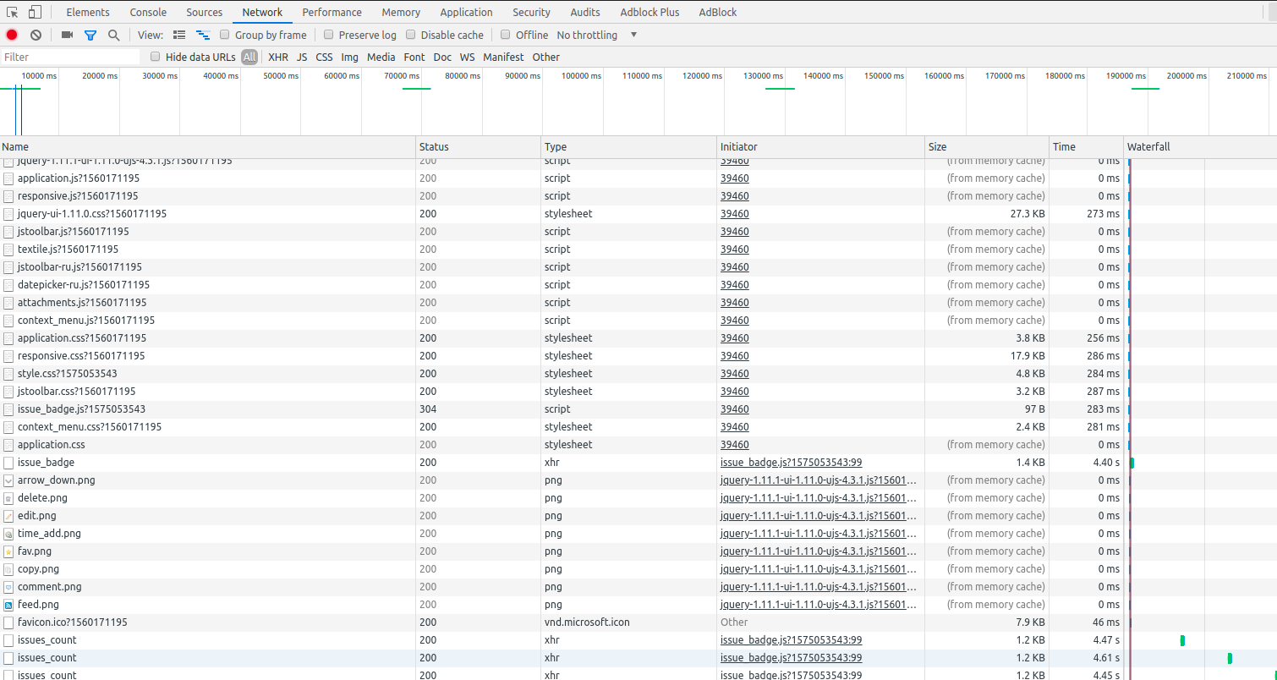Open the No throttling dropdown

coord(597,35)
